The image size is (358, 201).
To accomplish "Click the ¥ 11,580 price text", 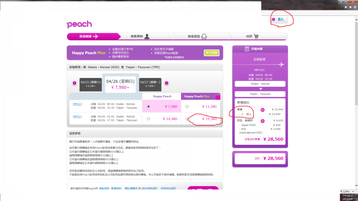I will [209, 106].
